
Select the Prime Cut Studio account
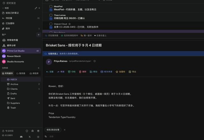point(21,51)
